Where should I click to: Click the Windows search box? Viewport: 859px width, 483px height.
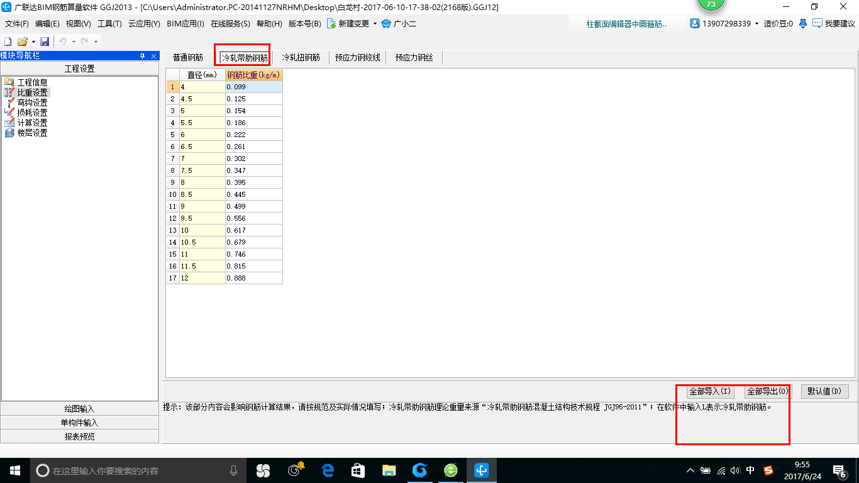(138, 470)
